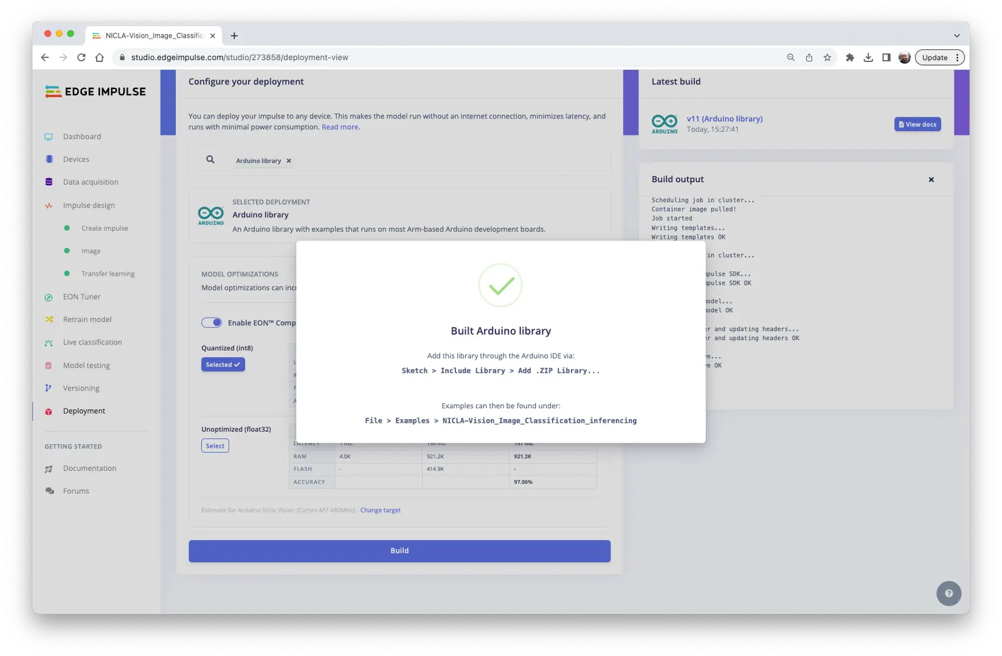The width and height of the screenshot is (1002, 656).
Task: Click the Selected quantized int8 button
Action: coord(223,364)
